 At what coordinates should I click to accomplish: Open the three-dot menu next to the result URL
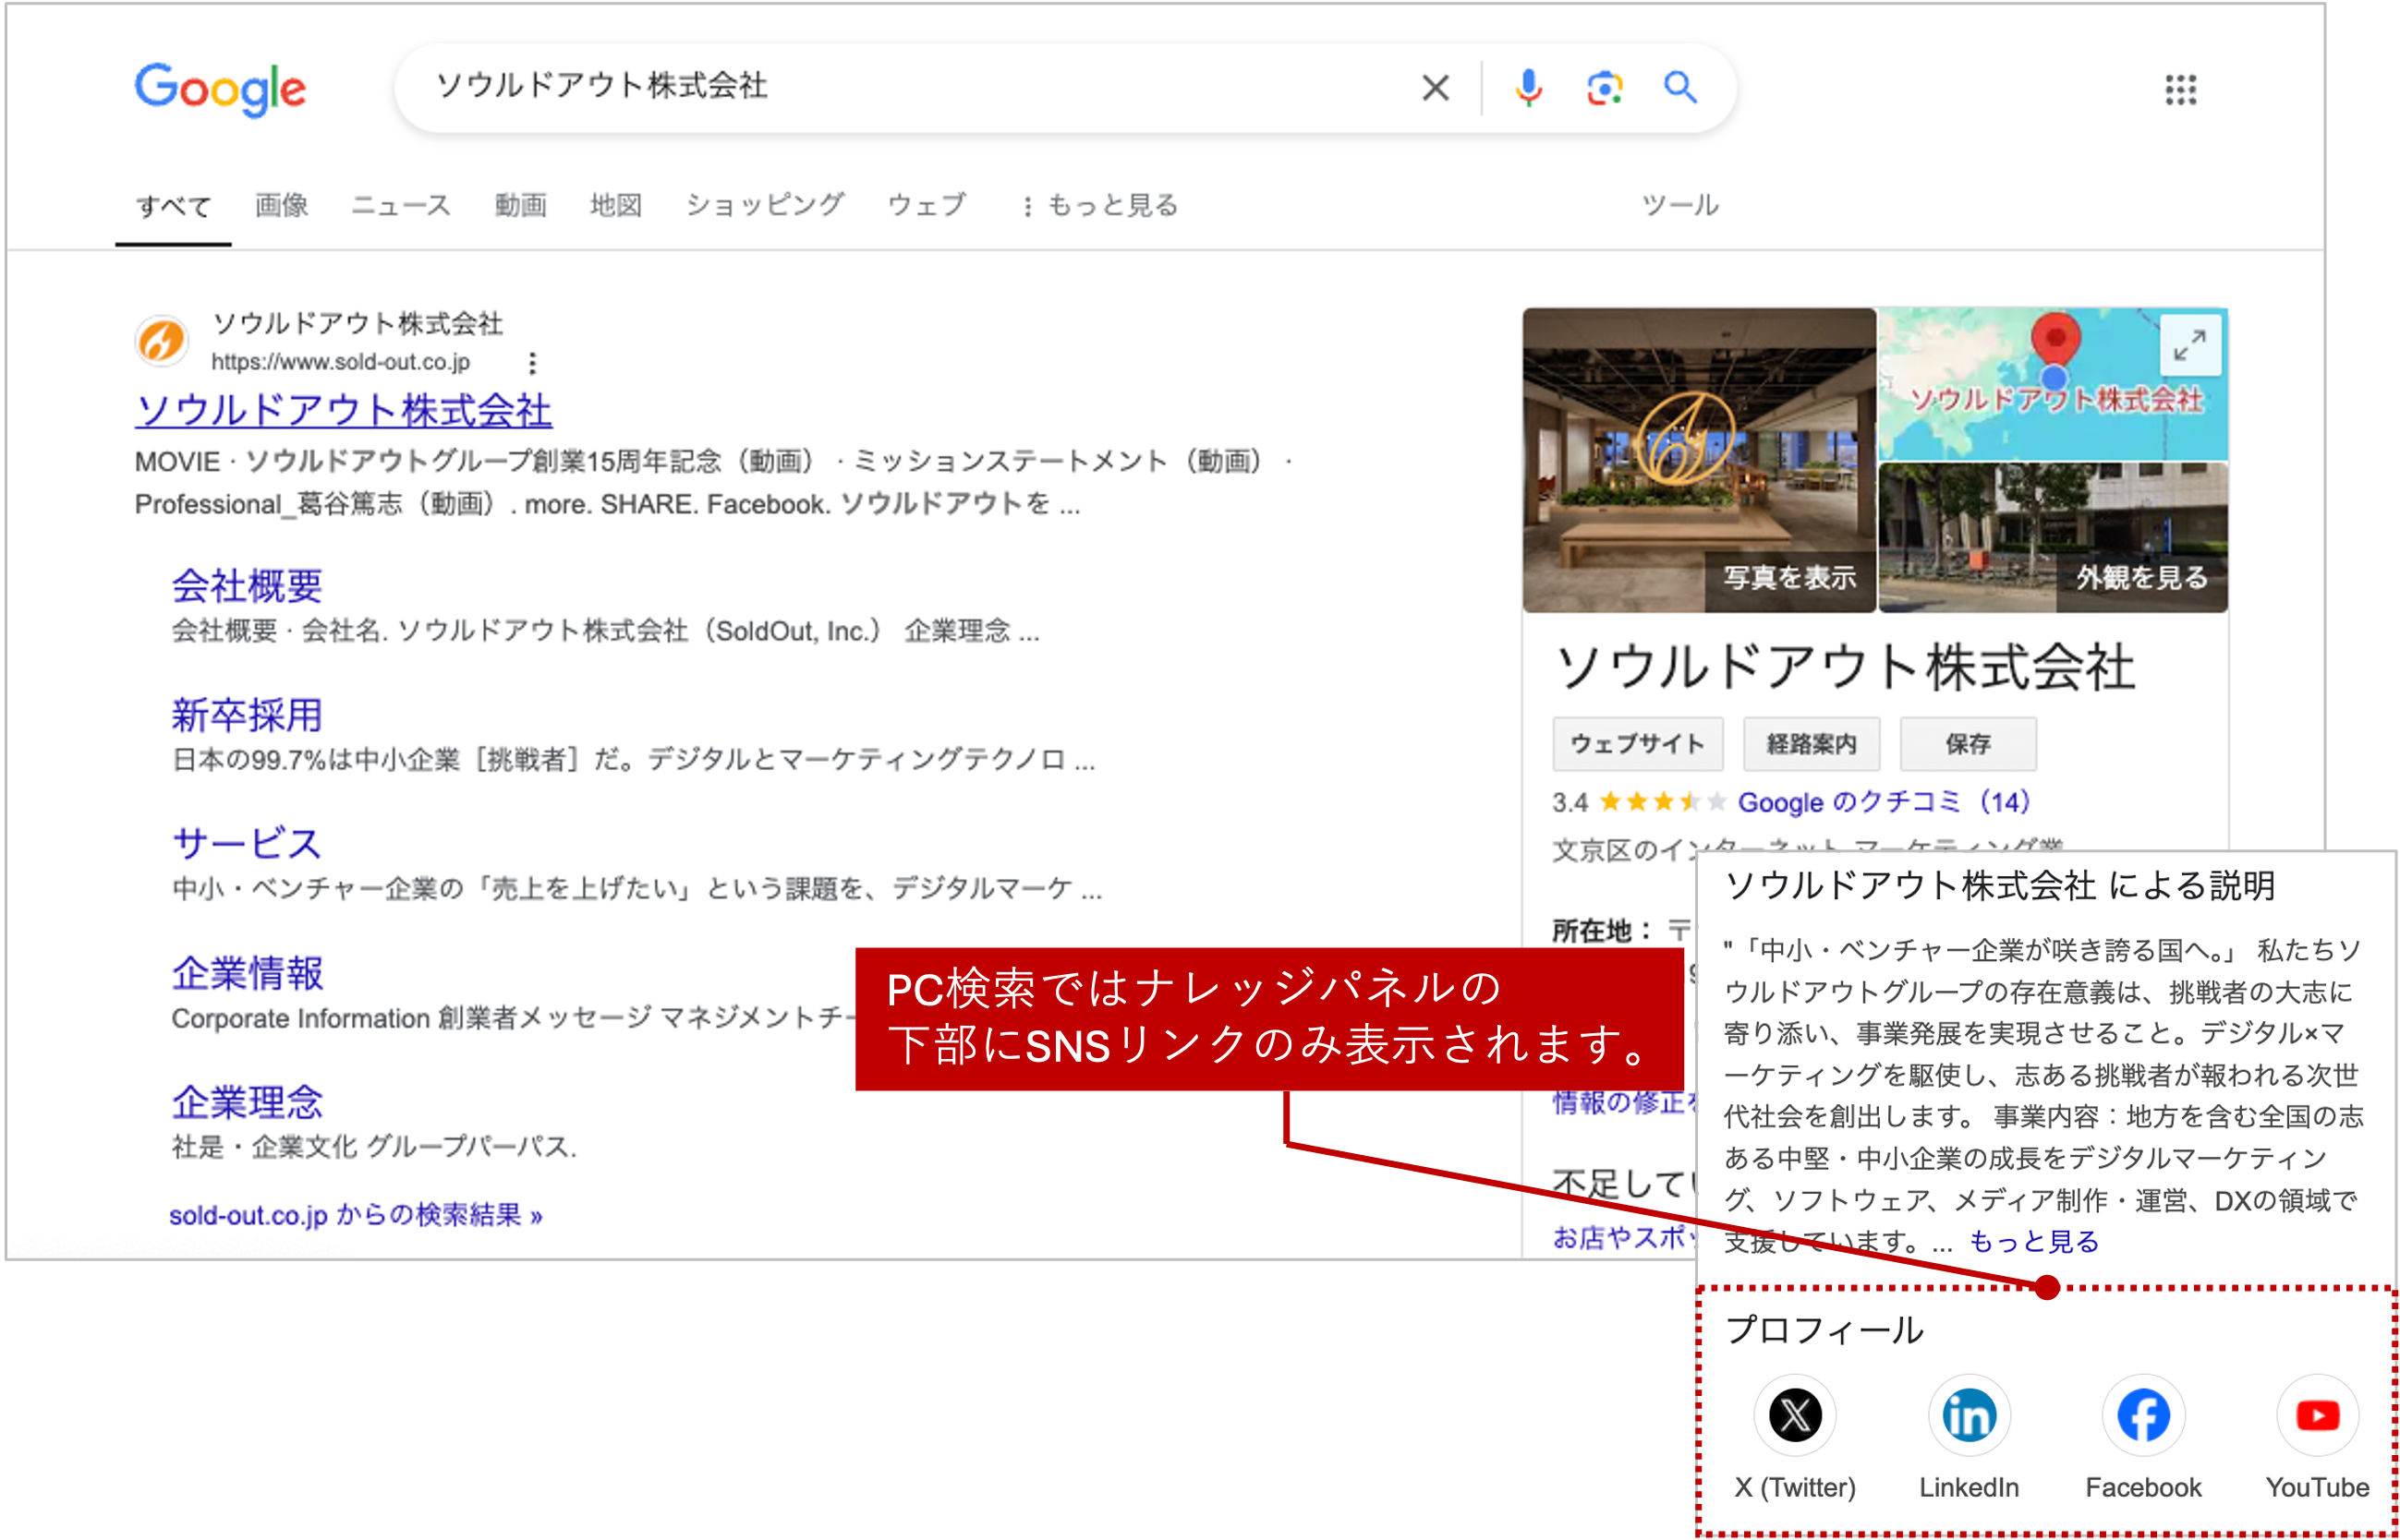tap(531, 363)
